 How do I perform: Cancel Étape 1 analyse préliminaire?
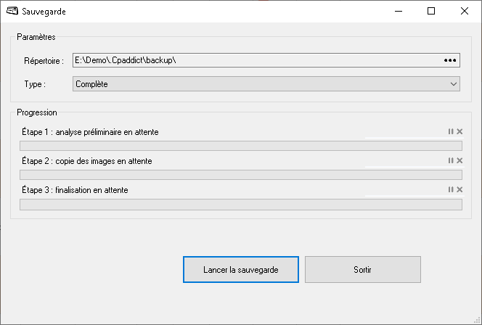point(459,131)
